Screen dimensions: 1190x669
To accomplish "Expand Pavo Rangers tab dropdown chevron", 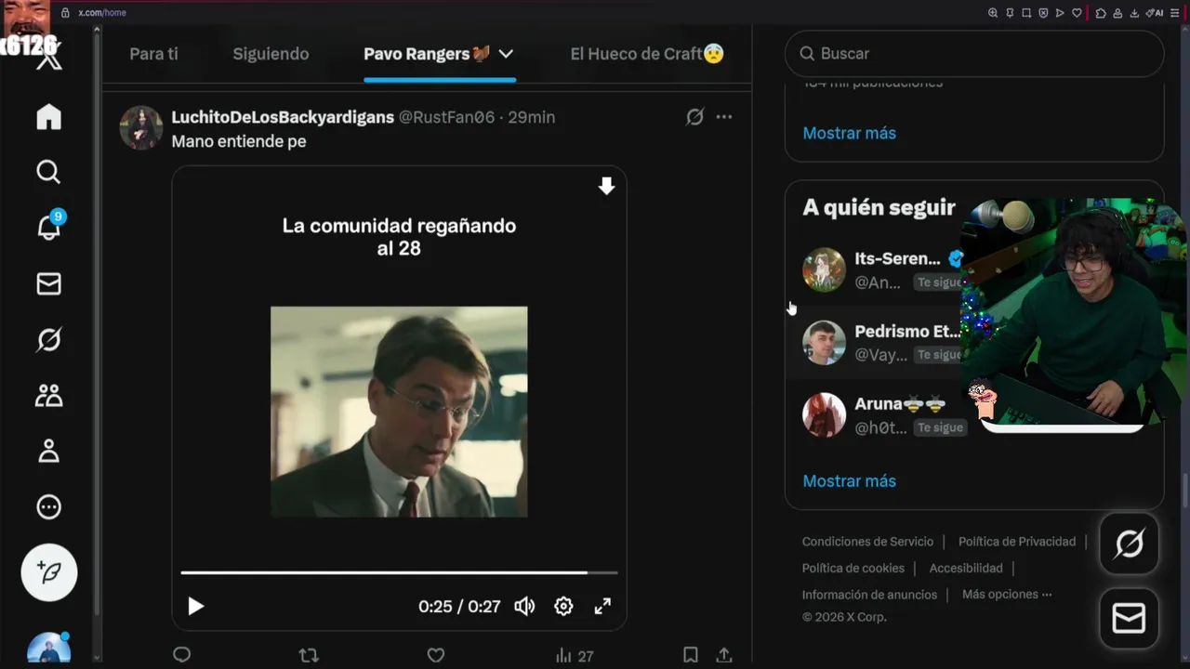I will (506, 54).
